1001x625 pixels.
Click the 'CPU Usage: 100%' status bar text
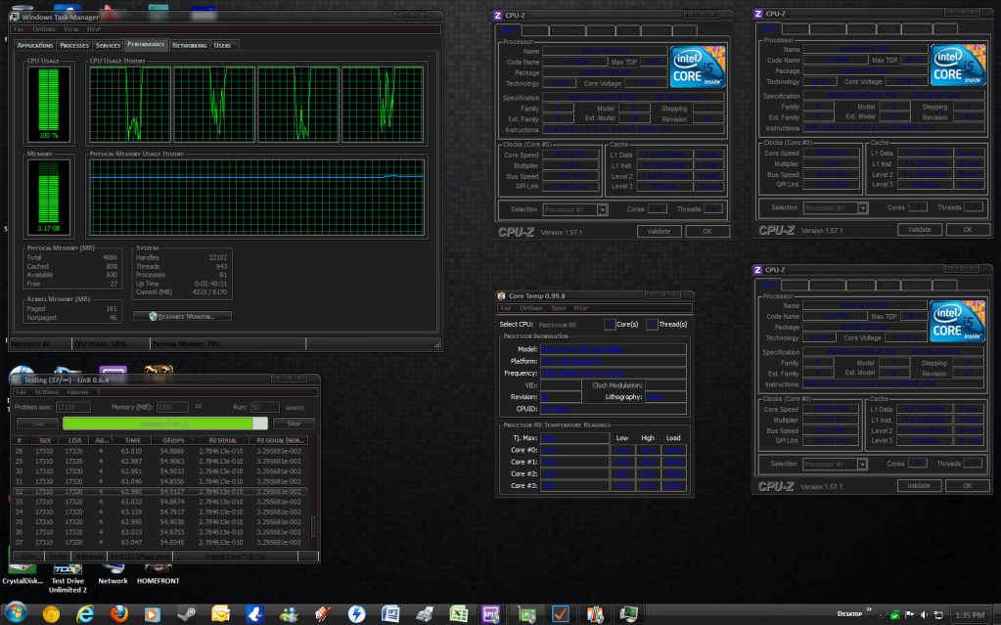pos(100,344)
